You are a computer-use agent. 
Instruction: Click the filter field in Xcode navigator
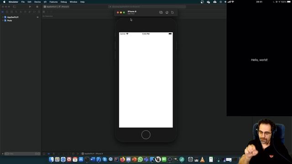tap(22, 154)
